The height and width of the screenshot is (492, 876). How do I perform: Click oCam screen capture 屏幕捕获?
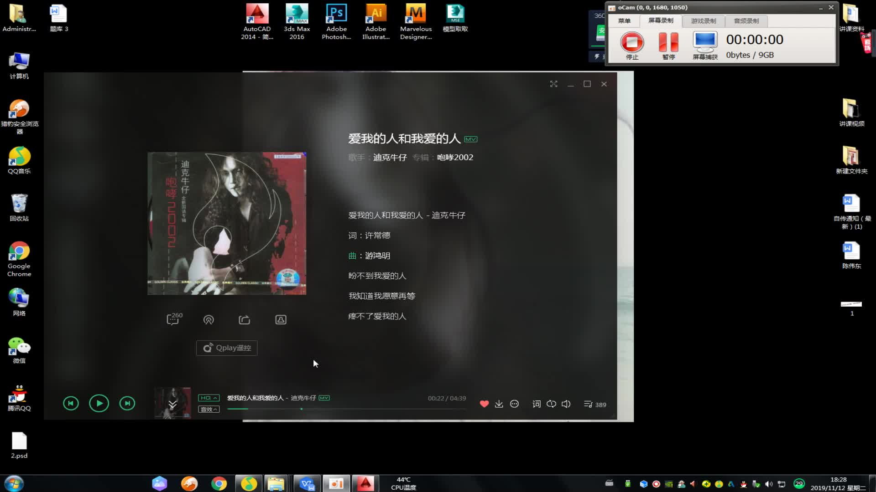click(705, 46)
